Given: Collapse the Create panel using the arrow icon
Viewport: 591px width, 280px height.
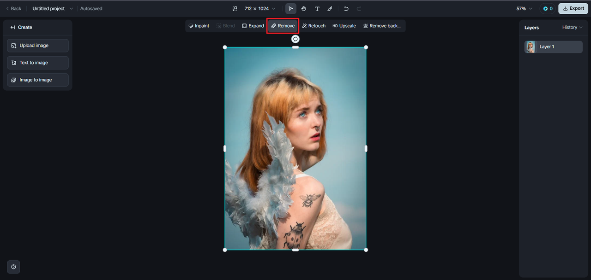Looking at the screenshot, I should (x=12, y=28).
